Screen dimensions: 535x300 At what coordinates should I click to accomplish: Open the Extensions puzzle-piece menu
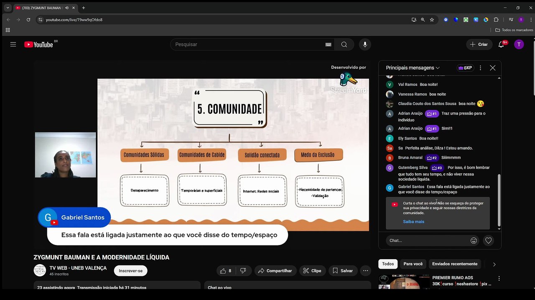coord(496,20)
